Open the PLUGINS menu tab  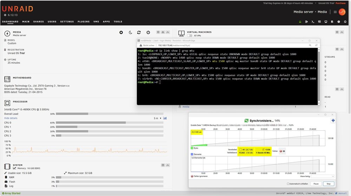pyautogui.click(x=84, y=22)
